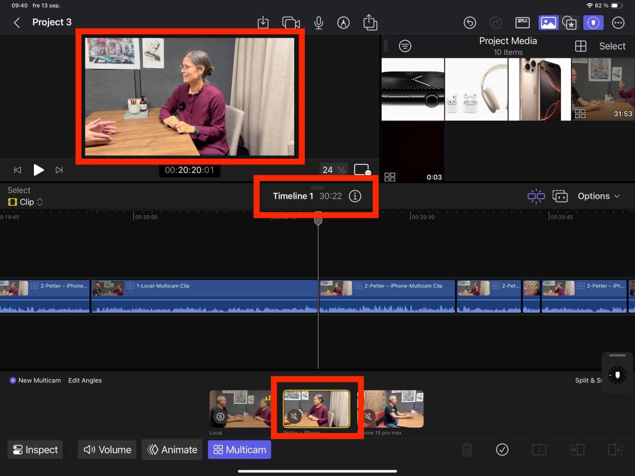This screenshot has height=476, width=635.
Task: Expand the timeline Options dropdown
Action: tap(598, 196)
